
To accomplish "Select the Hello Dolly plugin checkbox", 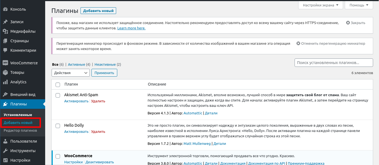I will click(58, 126).
